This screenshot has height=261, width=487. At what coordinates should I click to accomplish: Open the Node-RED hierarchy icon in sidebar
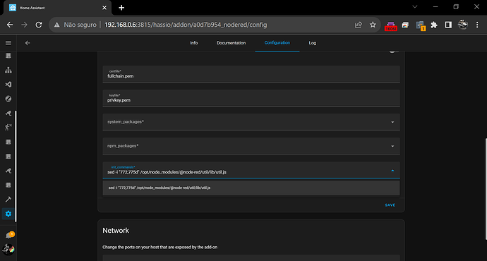coord(8,70)
